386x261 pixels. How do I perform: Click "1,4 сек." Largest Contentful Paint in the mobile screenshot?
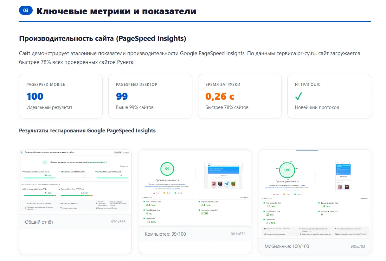click(x=325, y=206)
